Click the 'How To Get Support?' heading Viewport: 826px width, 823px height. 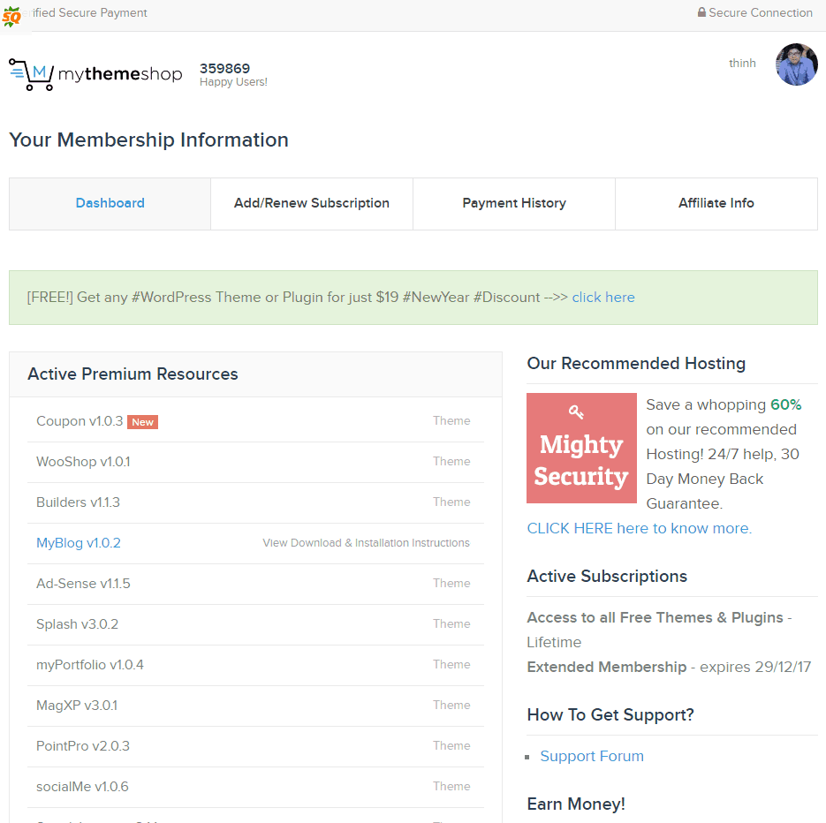(x=610, y=715)
